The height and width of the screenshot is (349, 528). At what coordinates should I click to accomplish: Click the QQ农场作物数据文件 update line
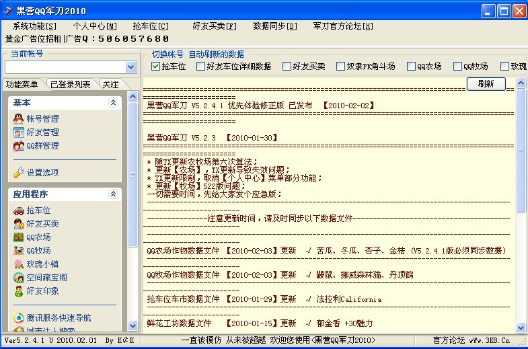[326, 251]
